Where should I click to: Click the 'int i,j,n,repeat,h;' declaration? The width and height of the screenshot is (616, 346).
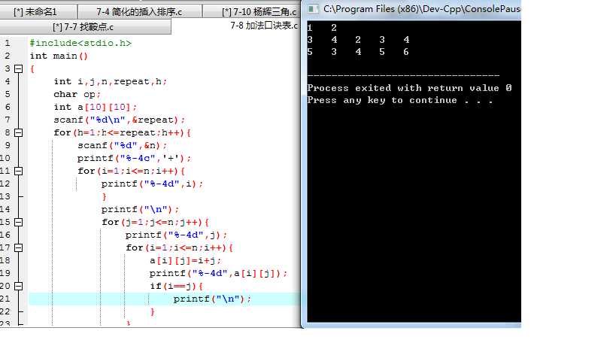[x=110, y=82]
